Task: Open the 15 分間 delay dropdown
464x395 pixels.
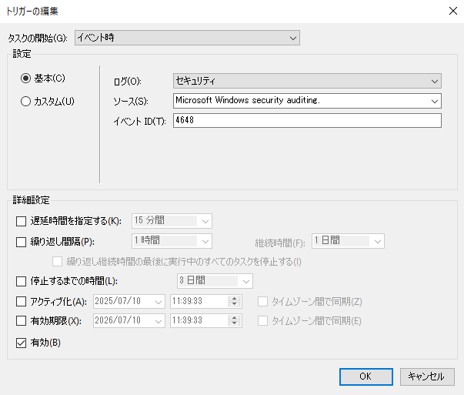Action: point(172,221)
